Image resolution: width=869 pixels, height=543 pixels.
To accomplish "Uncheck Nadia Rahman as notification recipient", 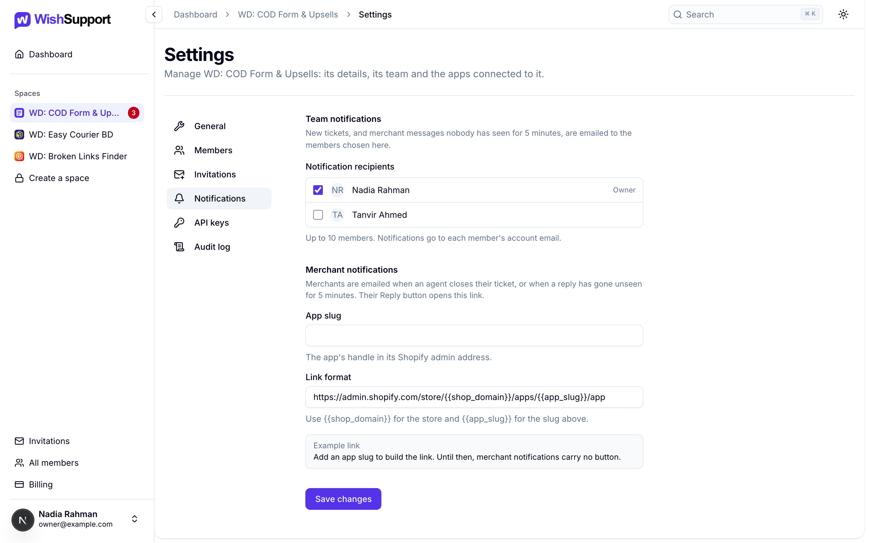I will (x=318, y=190).
